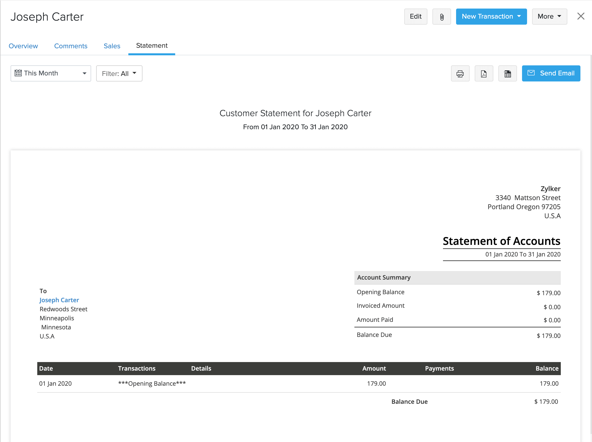Export the statement as PDF
The width and height of the screenshot is (592, 442).
[x=484, y=73]
